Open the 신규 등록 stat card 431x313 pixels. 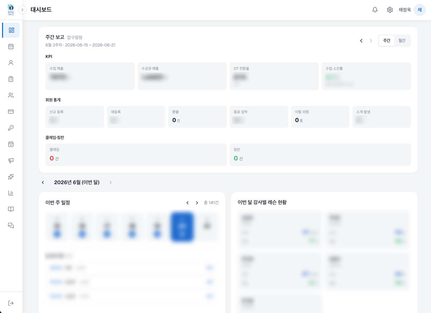[75, 117]
